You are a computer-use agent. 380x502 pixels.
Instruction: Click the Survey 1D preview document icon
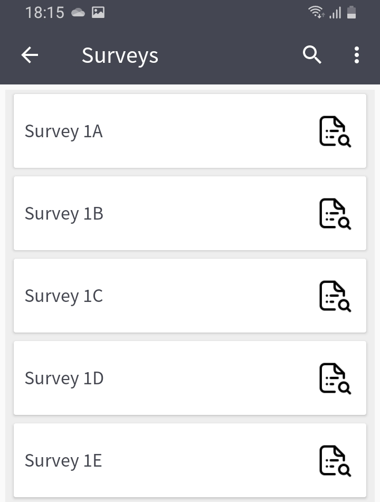pos(335,378)
